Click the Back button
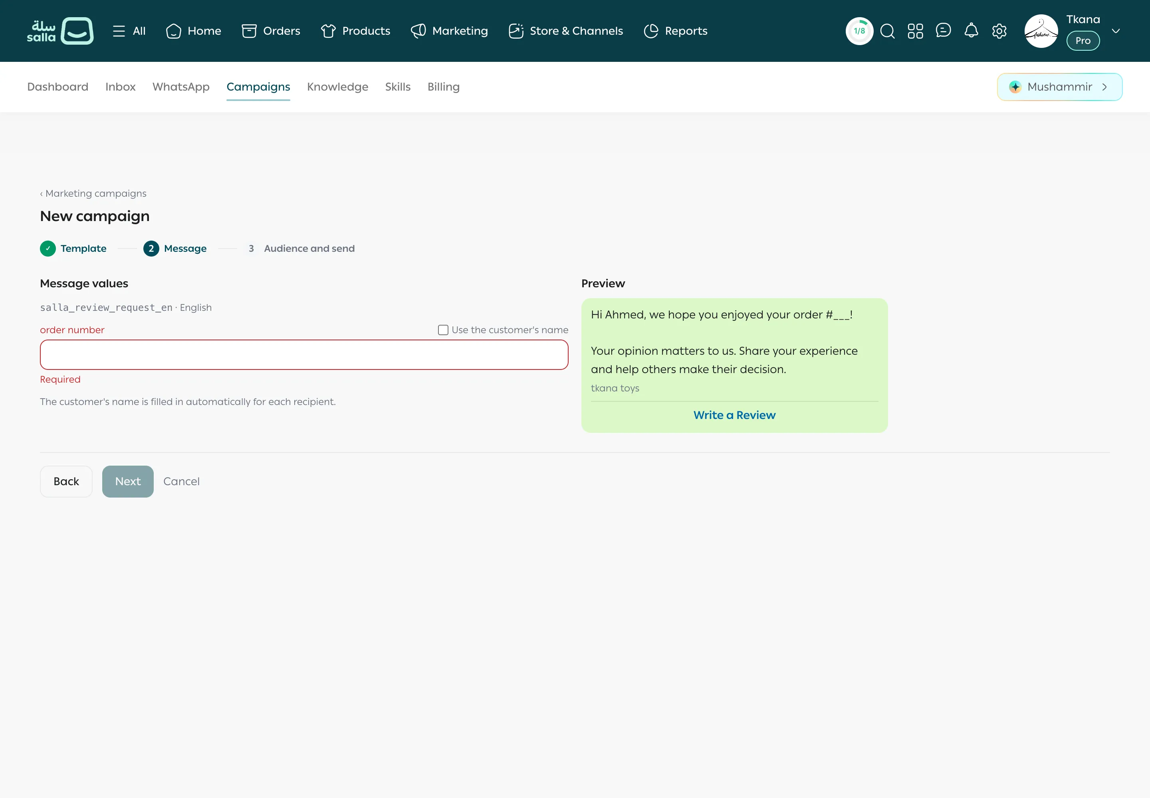 click(x=66, y=482)
